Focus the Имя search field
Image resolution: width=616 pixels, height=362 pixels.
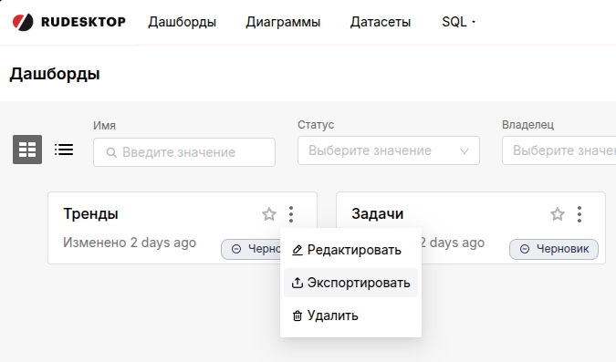(x=184, y=152)
